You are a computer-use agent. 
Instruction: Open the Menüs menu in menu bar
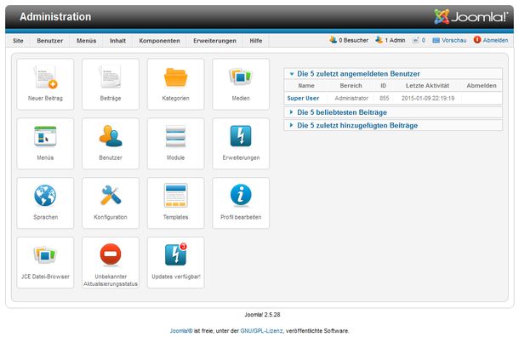coord(87,41)
